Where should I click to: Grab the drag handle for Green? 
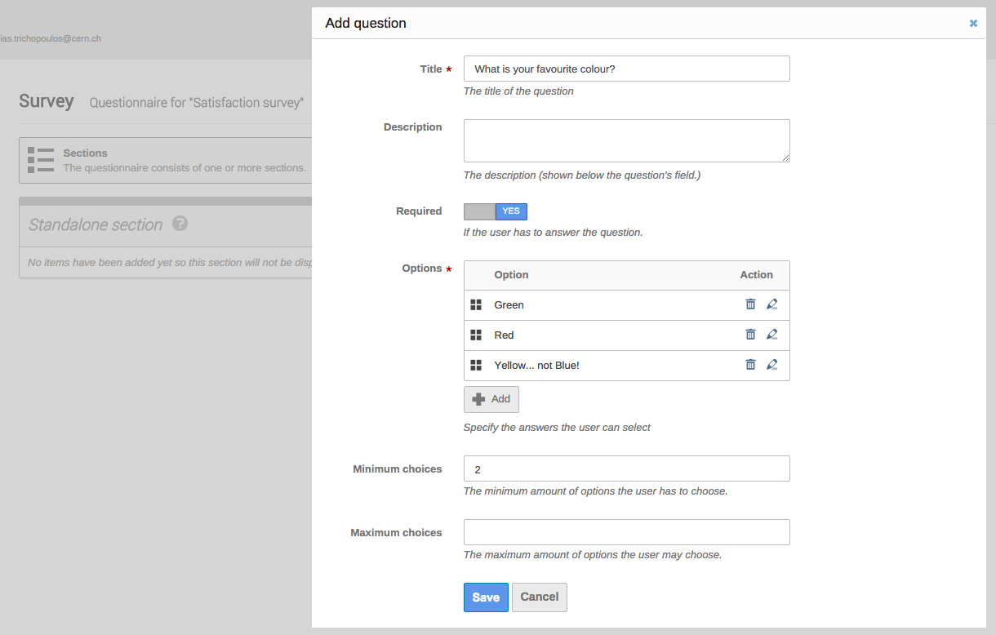476,305
